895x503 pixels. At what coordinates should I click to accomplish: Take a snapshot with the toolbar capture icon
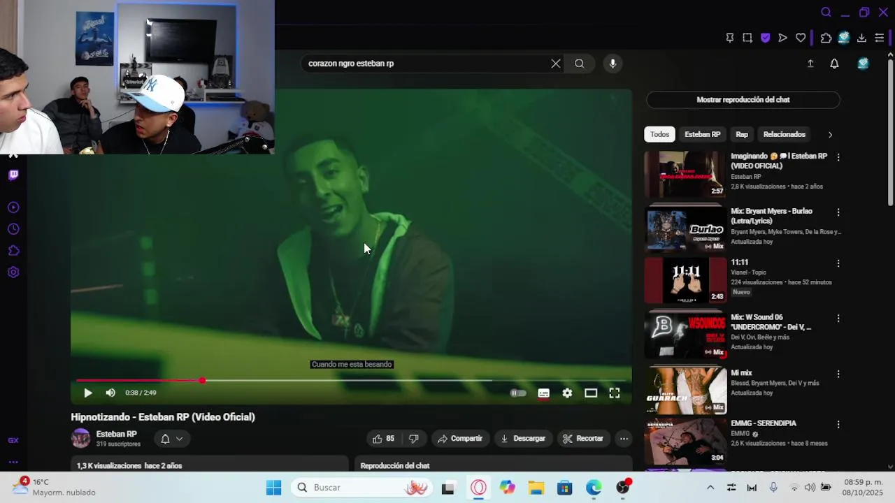[747, 38]
